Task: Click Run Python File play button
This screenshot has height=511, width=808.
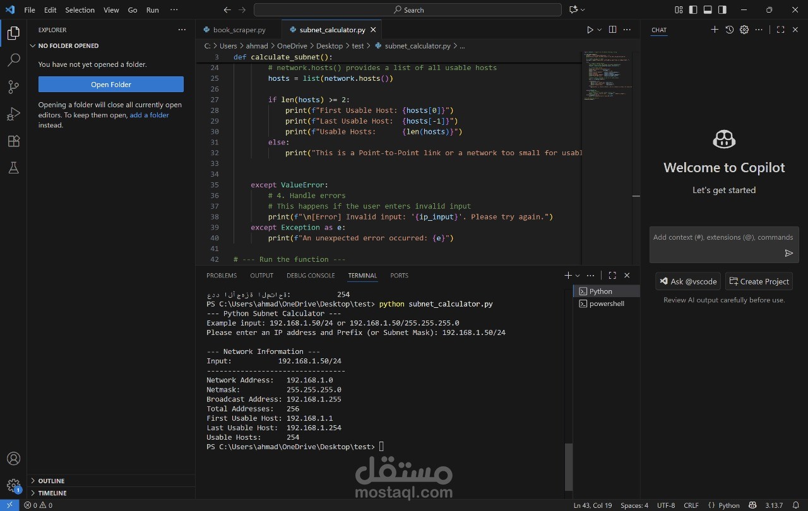Action: (x=590, y=30)
